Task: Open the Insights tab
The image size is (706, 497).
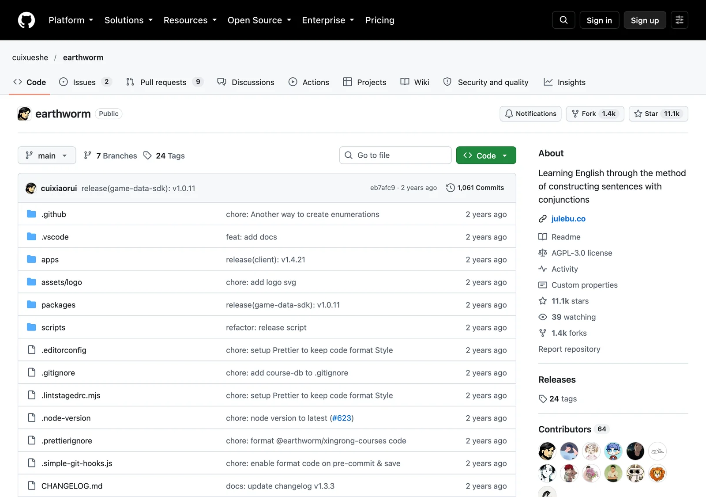Action: coord(565,82)
